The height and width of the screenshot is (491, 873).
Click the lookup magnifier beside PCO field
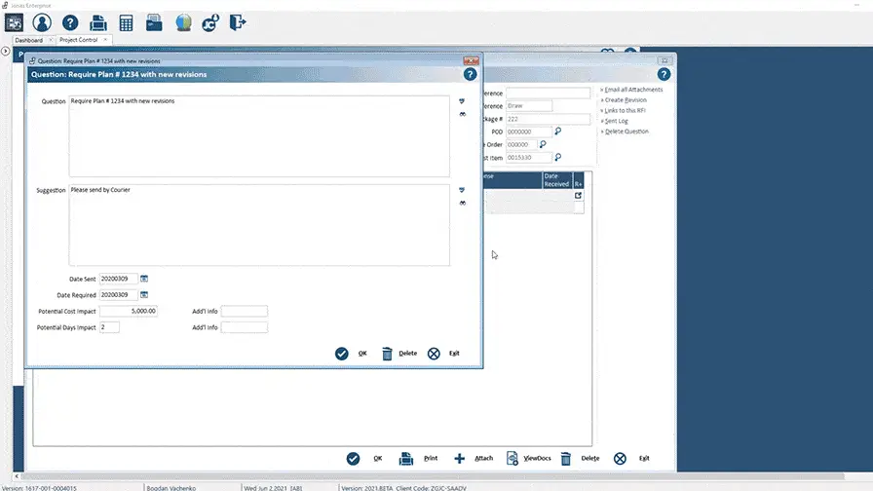click(x=558, y=131)
